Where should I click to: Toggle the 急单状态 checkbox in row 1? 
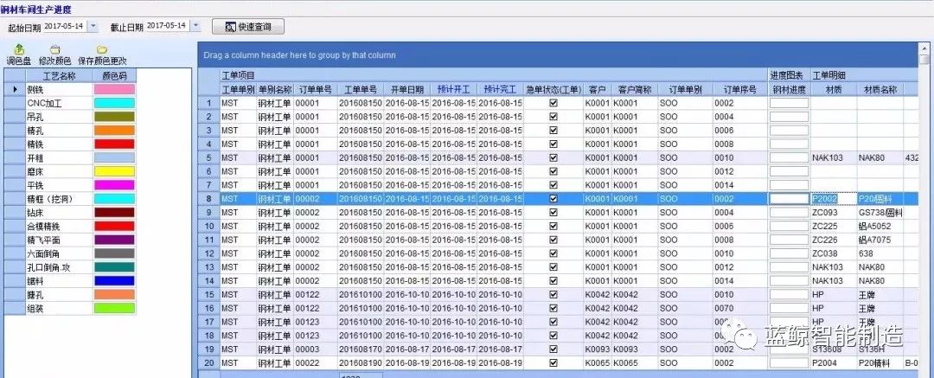pos(553,103)
